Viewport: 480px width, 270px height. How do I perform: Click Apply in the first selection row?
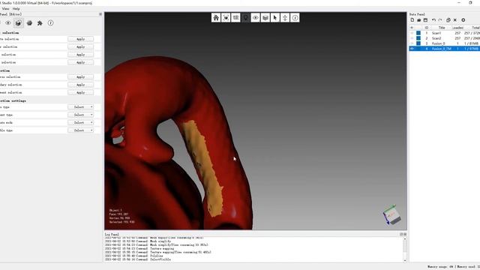coord(81,39)
